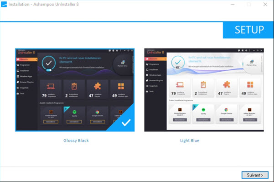Minimize the installer window
274x182 pixels.
(x=233, y=5)
